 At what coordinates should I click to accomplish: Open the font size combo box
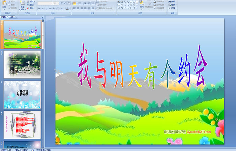(x=56, y=3)
